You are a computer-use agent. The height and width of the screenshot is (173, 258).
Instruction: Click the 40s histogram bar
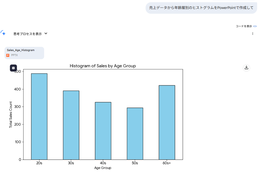tap(103, 131)
